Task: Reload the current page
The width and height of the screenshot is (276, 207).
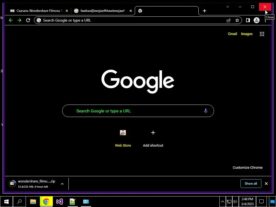Action: click(28, 20)
